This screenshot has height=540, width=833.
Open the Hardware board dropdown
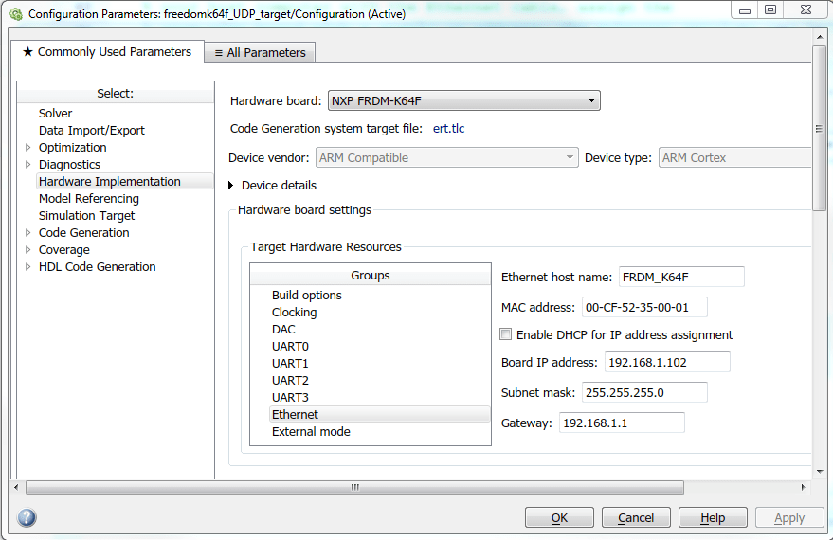point(463,100)
